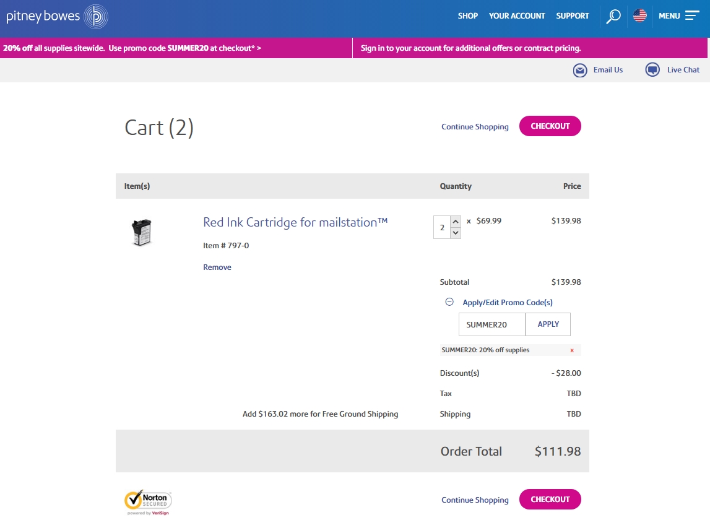Increase the ink cartridge quantity
The height and width of the screenshot is (520, 710).
click(x=456, y=222)
